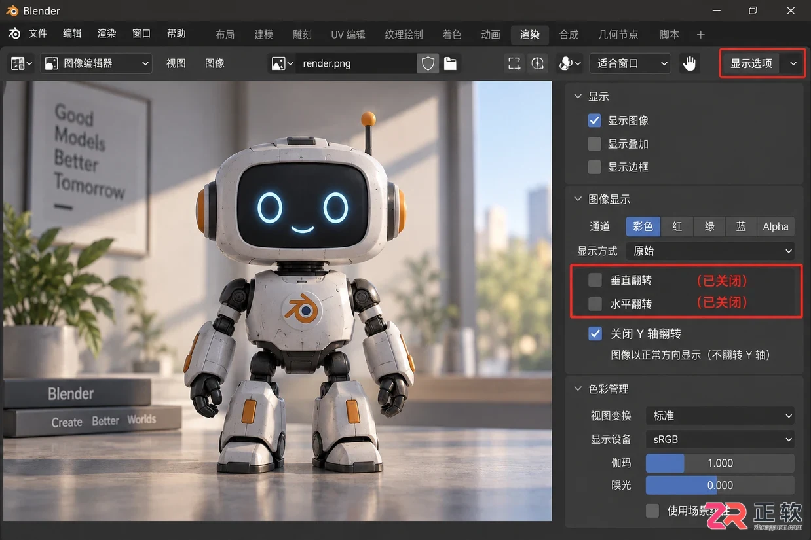Click the frame view to fit icon
The height and width of the screenshot is (540, 811).
[x=514, y=63]
